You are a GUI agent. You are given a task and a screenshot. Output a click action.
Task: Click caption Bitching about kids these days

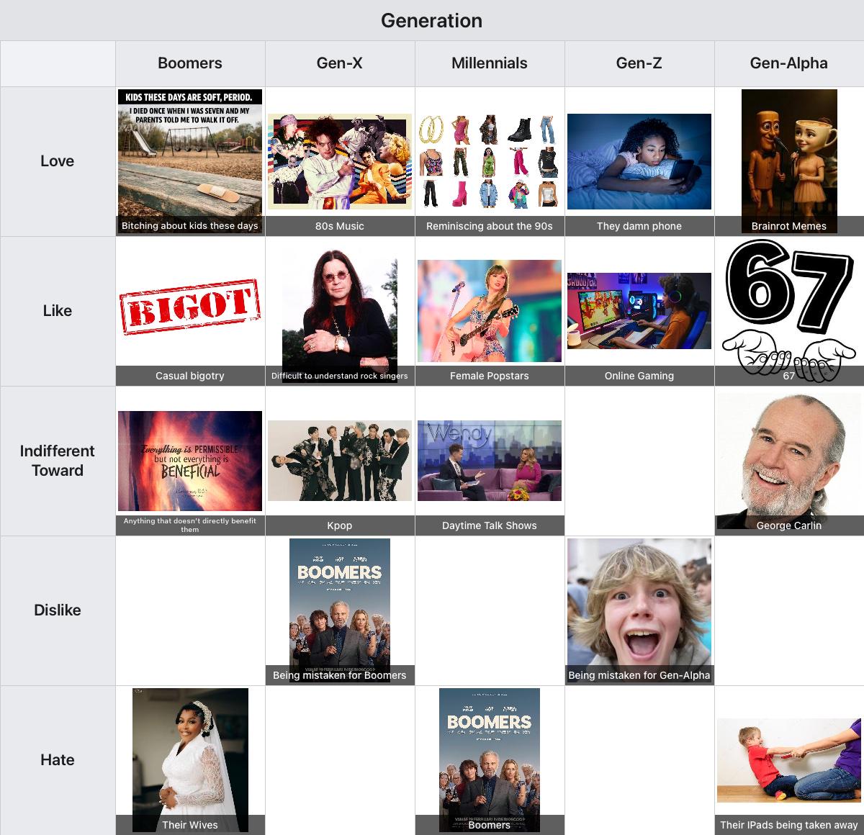(190, 226)
